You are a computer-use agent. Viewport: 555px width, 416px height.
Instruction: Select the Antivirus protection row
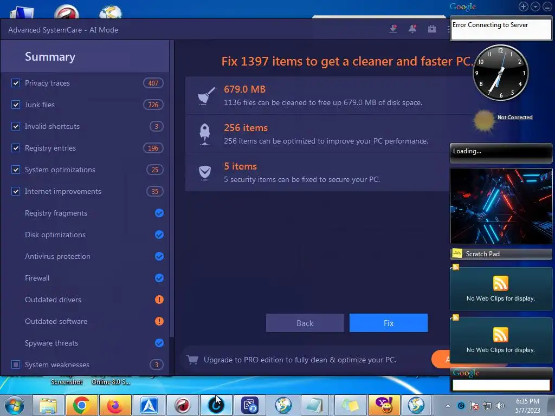85,256
